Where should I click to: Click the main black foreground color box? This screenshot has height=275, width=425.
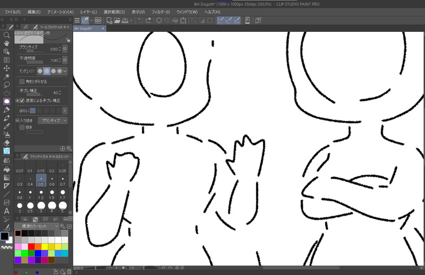click(x=4, y=236)
